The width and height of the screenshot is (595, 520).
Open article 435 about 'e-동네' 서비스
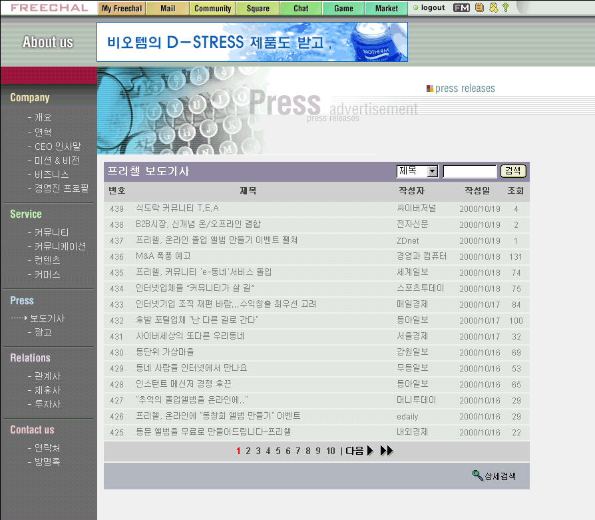pos(204,272)
